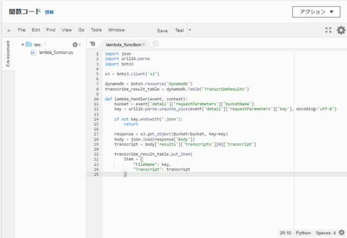The width and height of the screenshot is (347, 238).
Task: Open the status bar settings gear
Action: point(342,233)
